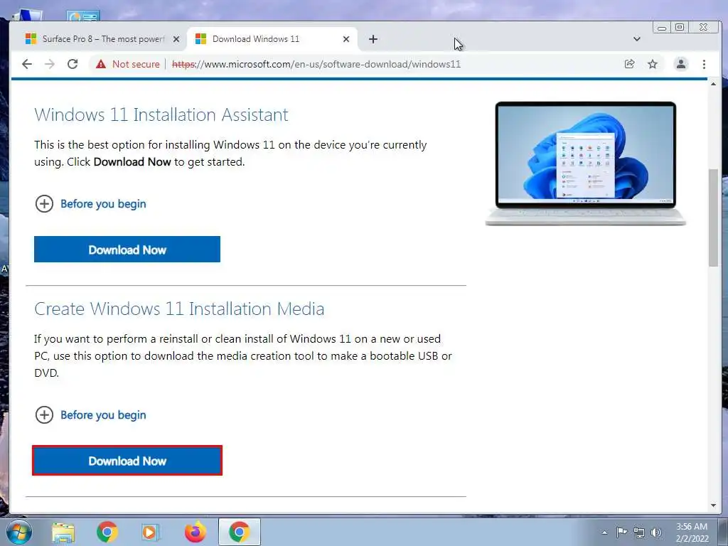Click Download Now for Installation Assistant

[x=127, y=250]
